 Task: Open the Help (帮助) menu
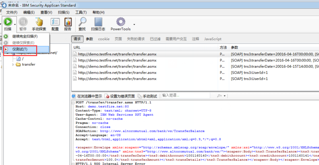click(99, 12)
